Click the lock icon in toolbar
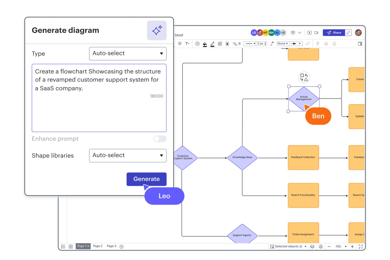Viewport: 390px width, 260px height. 334,44
